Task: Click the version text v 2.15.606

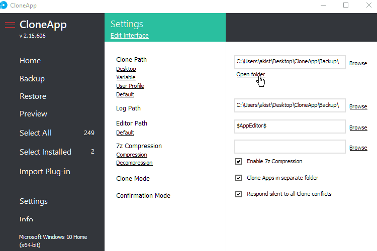Action: pyautogui.click(x=33, y=36)
